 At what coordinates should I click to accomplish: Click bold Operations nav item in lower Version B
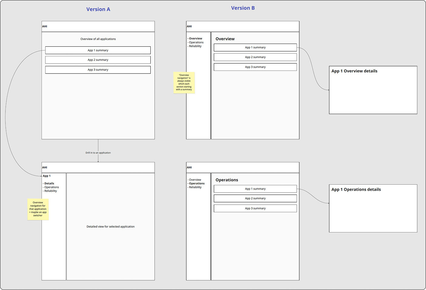pos(196,183)
